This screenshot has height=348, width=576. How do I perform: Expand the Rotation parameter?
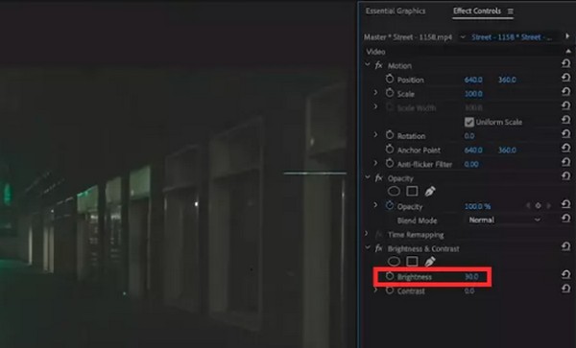375,134
